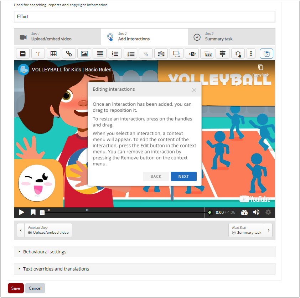Insert a Drag and Drop interaction

176,54
